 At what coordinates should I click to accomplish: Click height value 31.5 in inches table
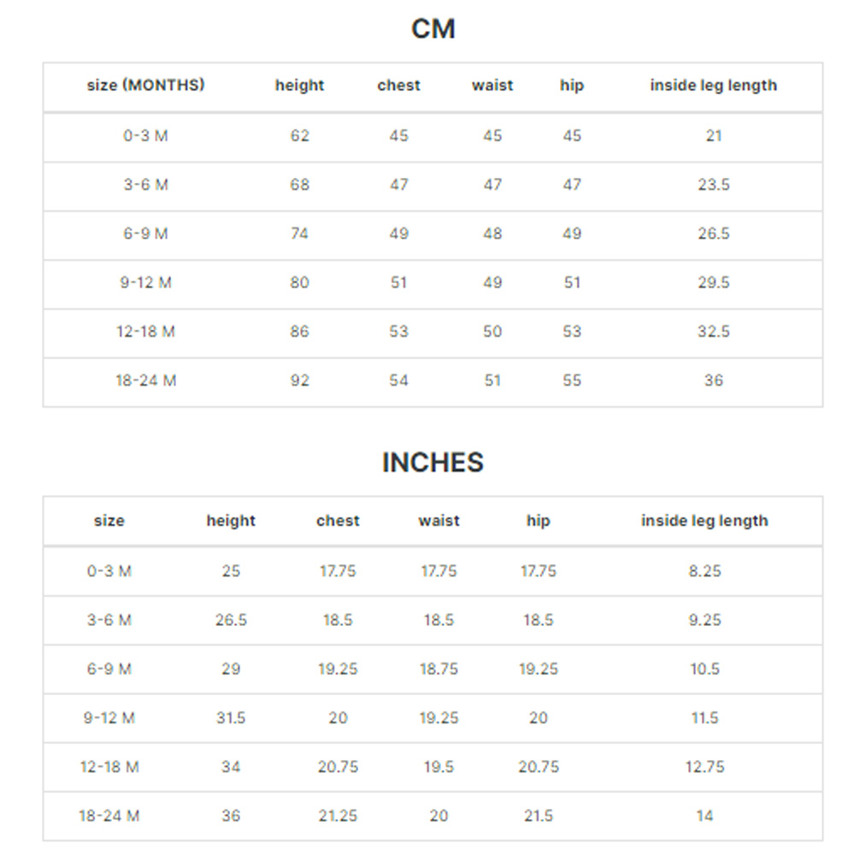tap(231, 718)
